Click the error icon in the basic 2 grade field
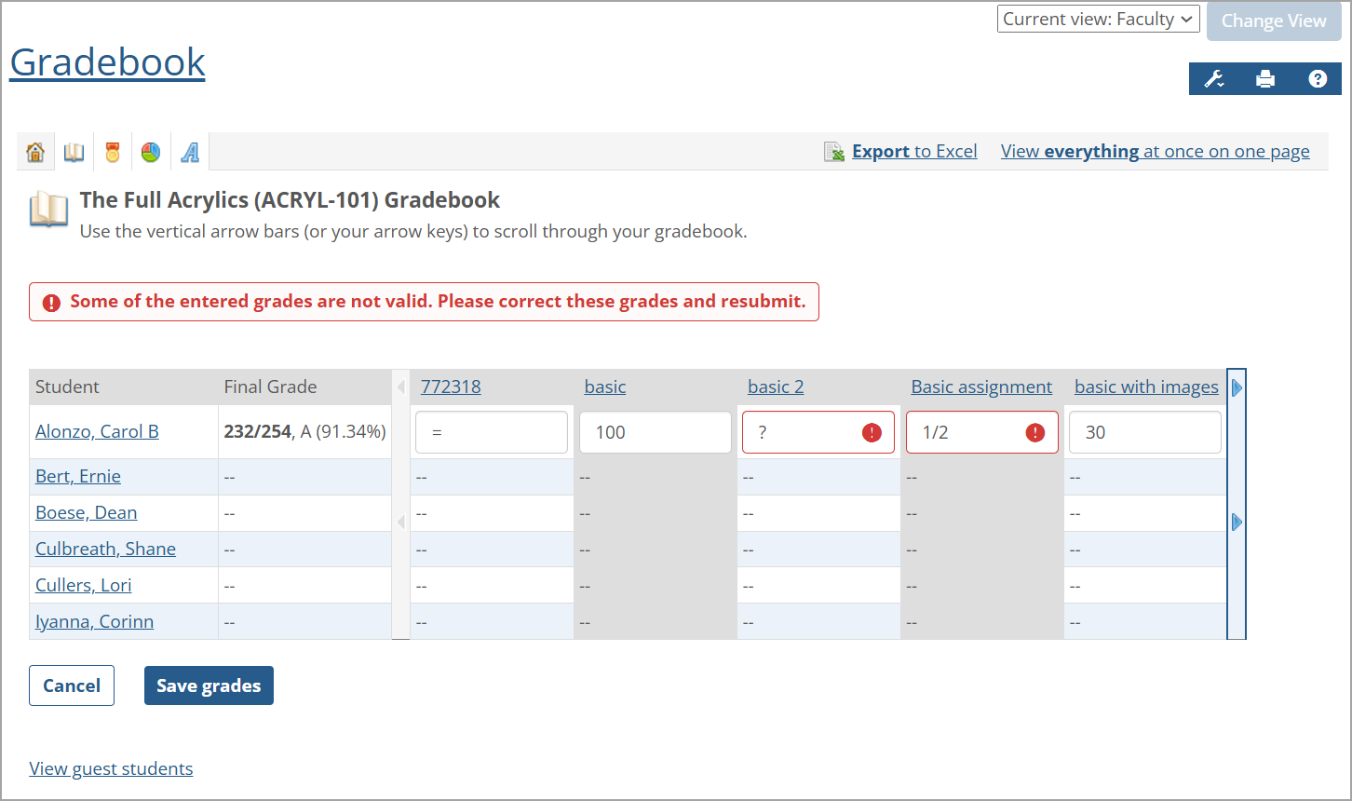The width and height of the screenshot is (1352, 801). click(x=872, y=432)
